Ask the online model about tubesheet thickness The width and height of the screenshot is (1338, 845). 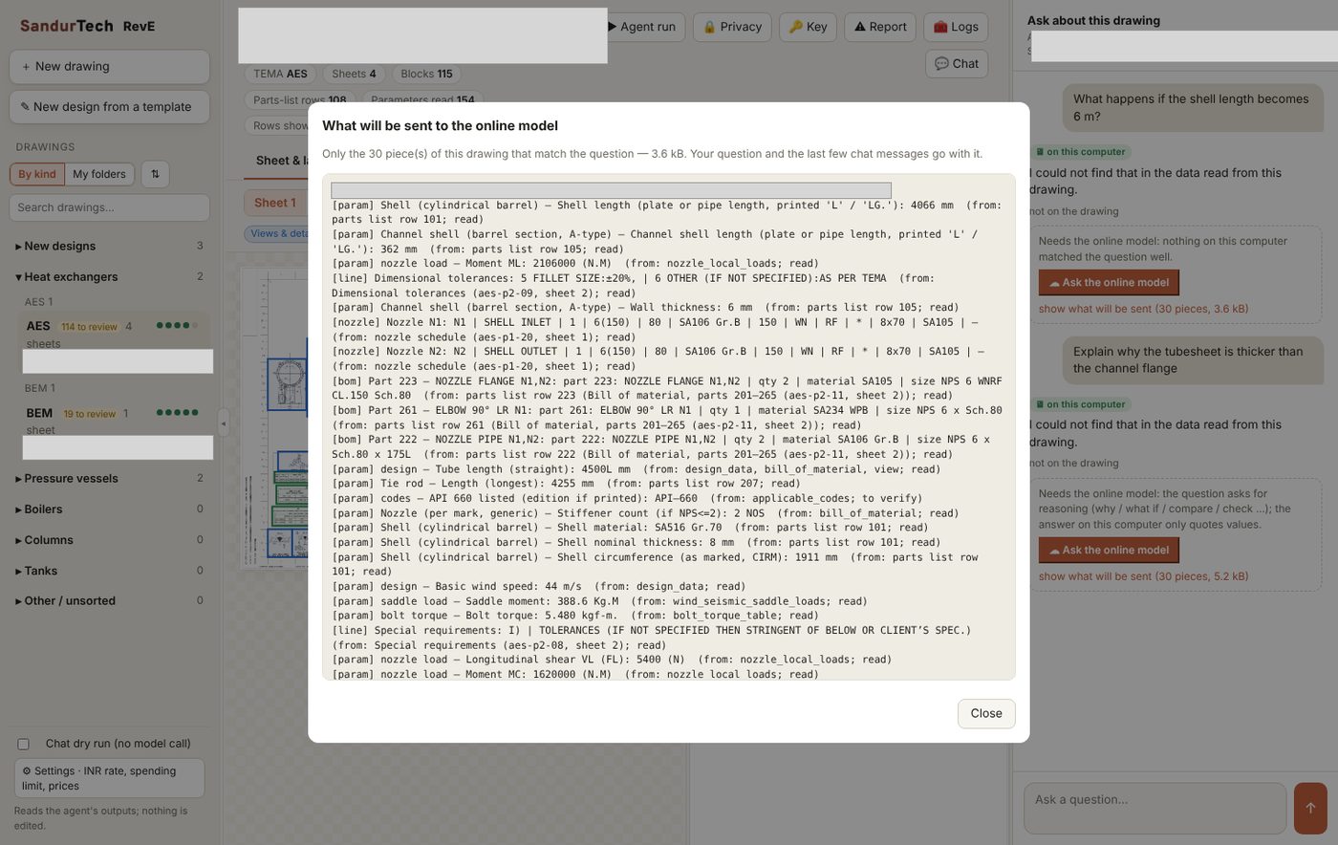click(1109, 550)
